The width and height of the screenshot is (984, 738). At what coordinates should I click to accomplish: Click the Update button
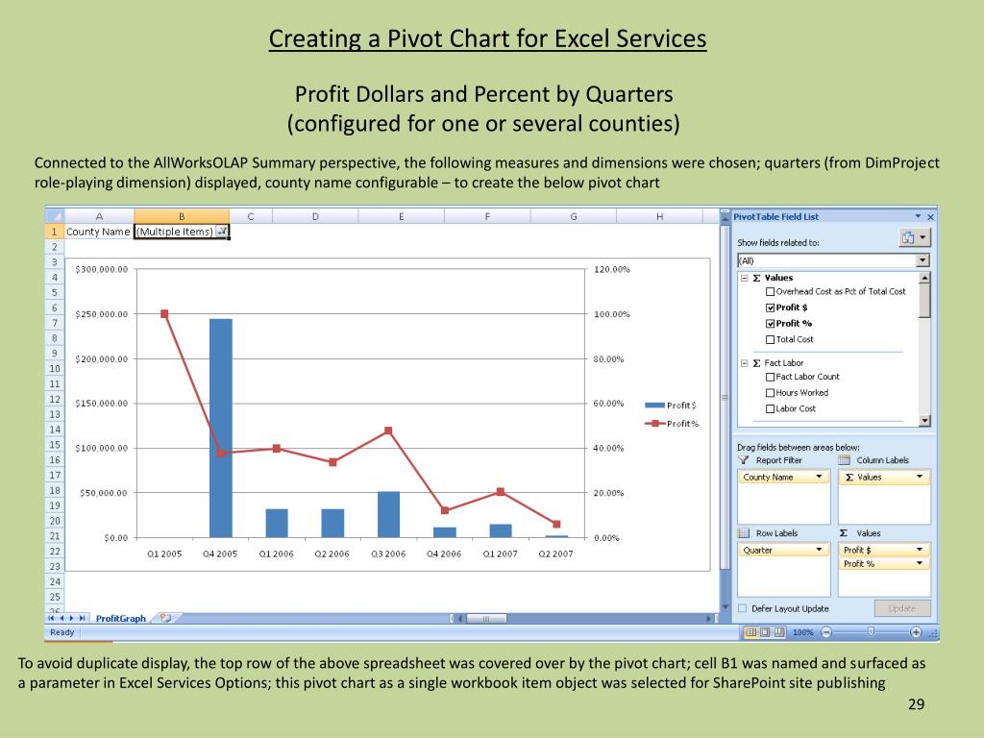(902, 608)
